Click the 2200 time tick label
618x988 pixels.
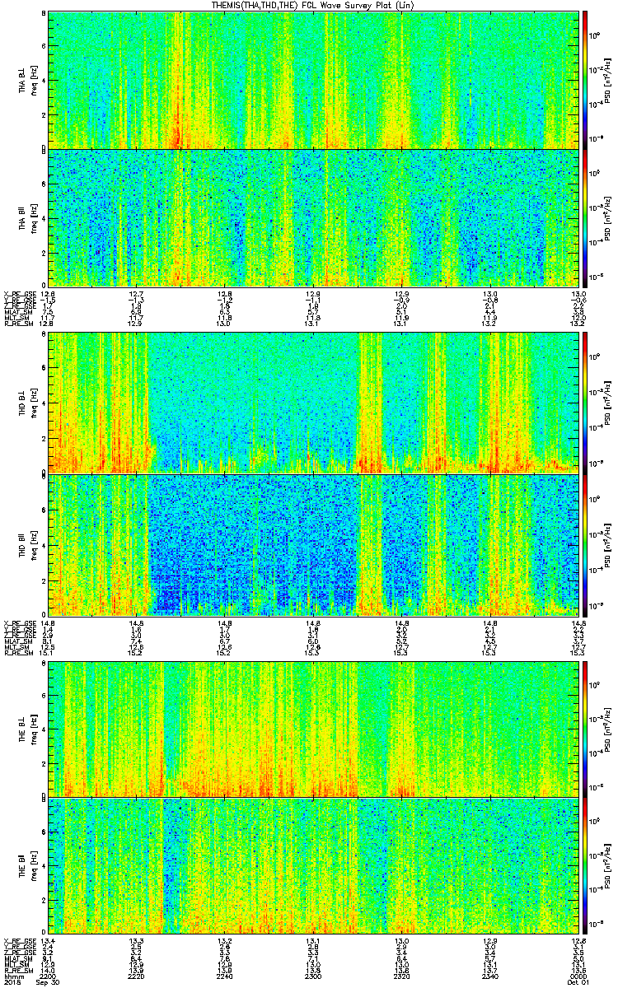pyautogui.click(x=48, y=976)
